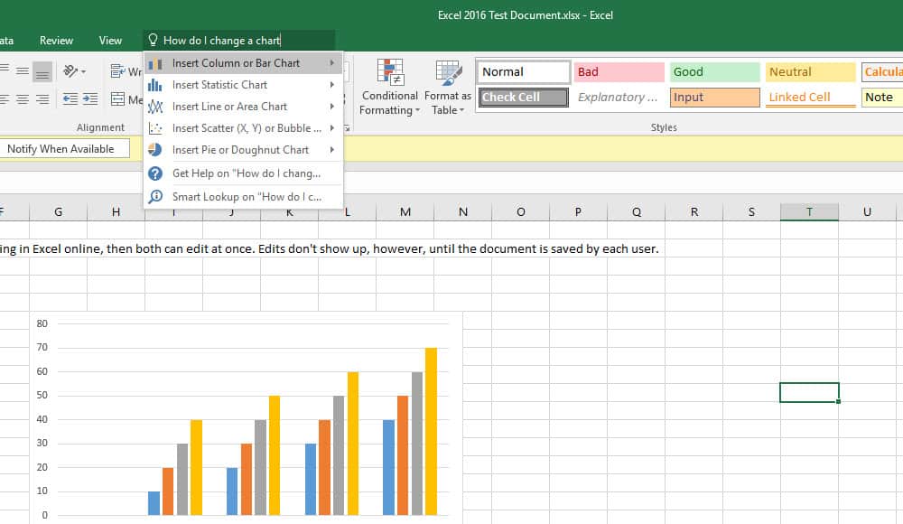Select column N header
The height and width of the screenshot is (524, 903).
tap(463, 211)
